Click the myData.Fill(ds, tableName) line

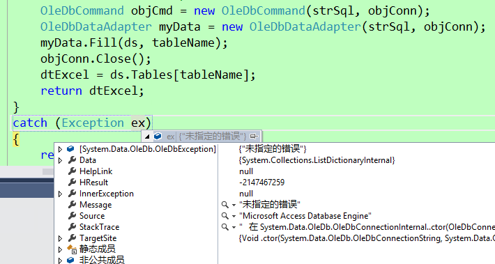click(x=134, y=43)
